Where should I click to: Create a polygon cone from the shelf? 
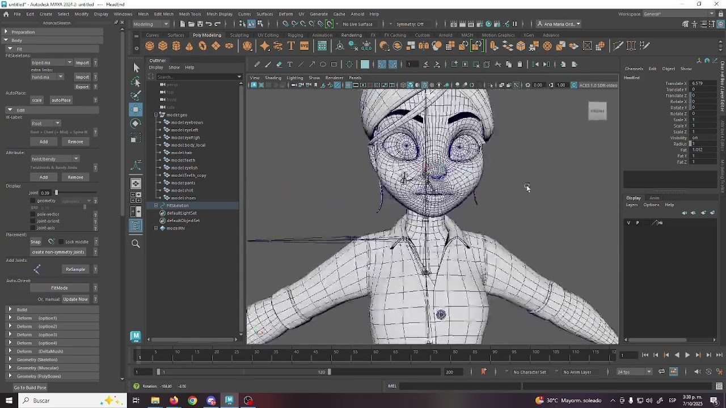(189, 46)
